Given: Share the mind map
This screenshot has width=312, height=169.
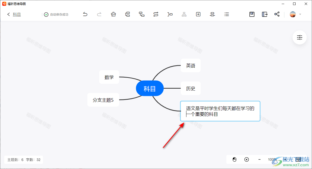Looking at the screenshot, I should pyautogui.click(x=277, y=14).
